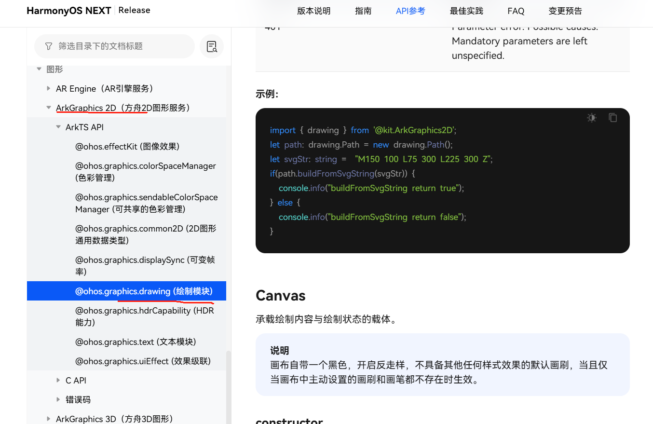Screen dimensions: 653x424
Task: Collapse the ArkGraphics 2D node
Action: pos(49,108)
